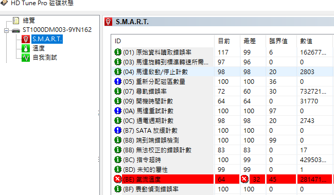Click red error icon of (BE) 氣流溫度
Viewport: 334px width, 195px height.
point(117,179)
